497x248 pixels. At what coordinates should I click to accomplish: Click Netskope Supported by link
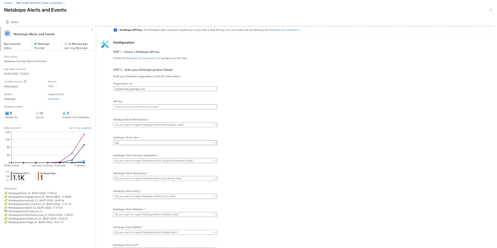53,99
